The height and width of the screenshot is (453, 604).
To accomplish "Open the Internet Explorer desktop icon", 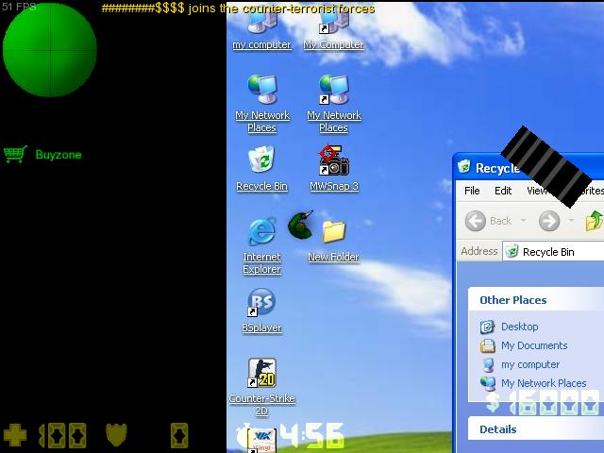I will 262,230.
